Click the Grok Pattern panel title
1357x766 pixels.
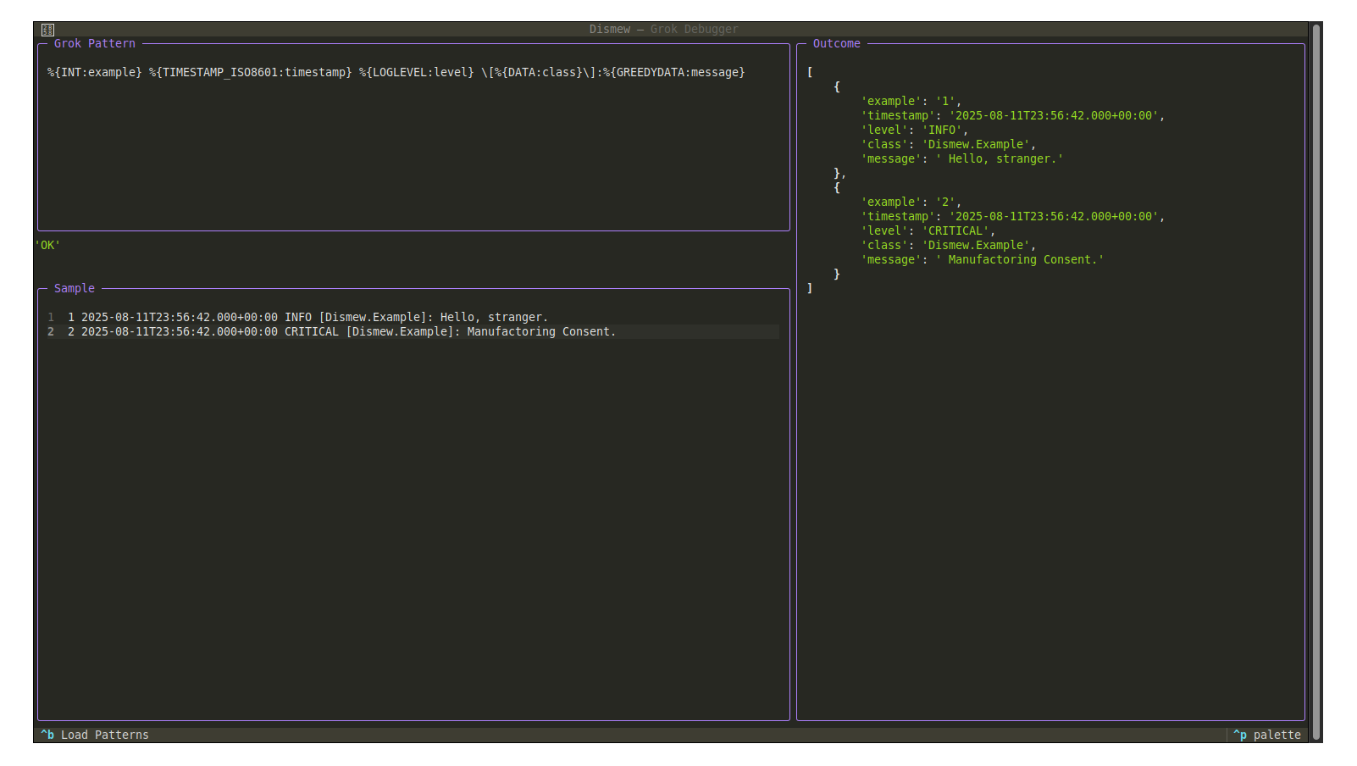(x=94, y=43)
